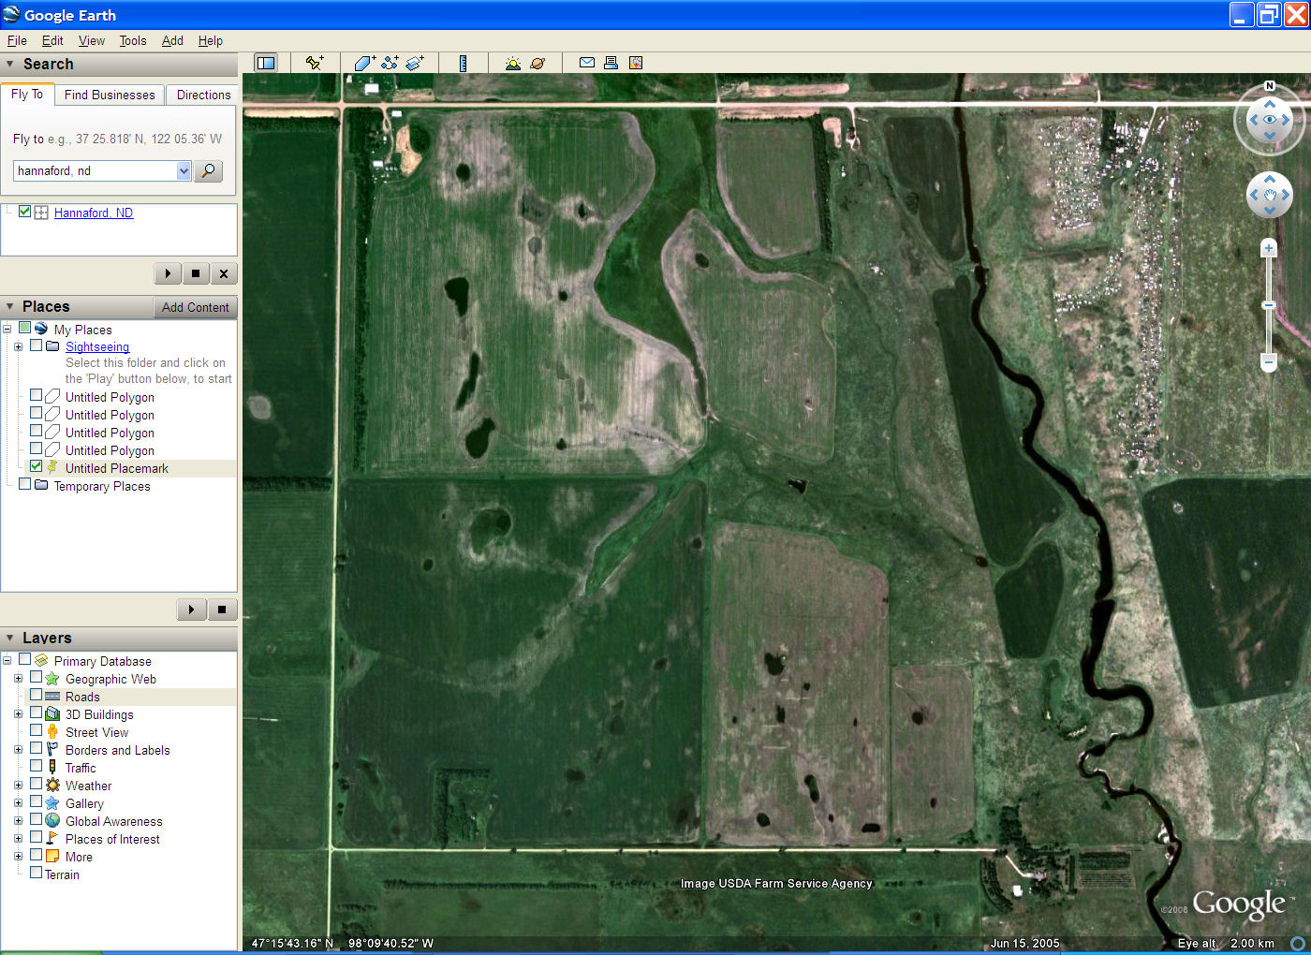Screen dimensions: 1311x955
Task: Click the zoom out minus button
Action: pyautogui.click(x=1269, y=360)
